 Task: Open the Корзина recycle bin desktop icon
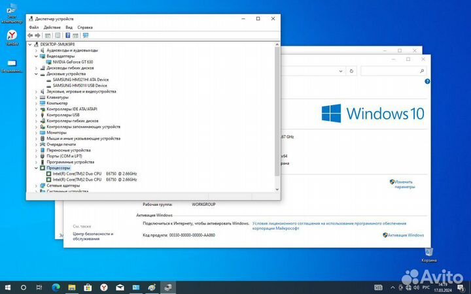[428, 252]
